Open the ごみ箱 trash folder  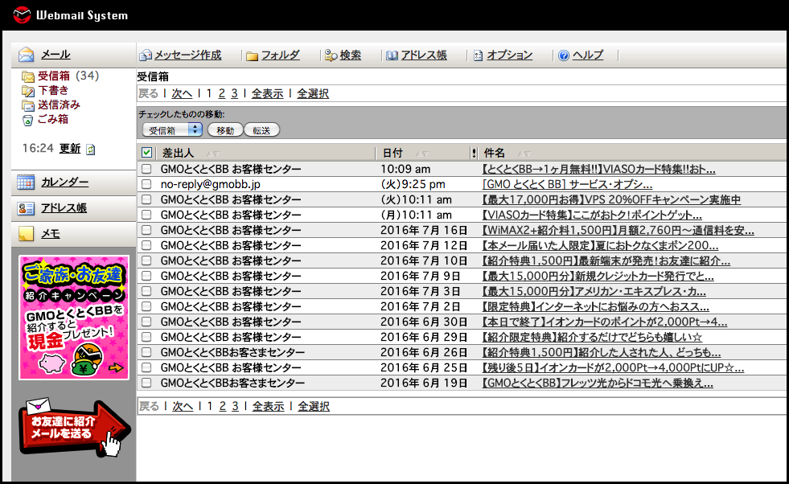[53, 119]
